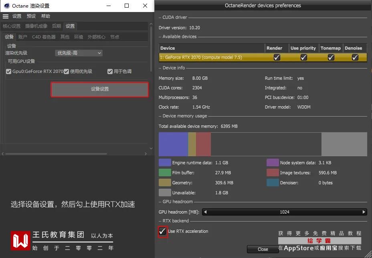Switch to the 节点 sub-tab
Image resolution: width=372 pixels, height=258 pixels.
[115, 37]
